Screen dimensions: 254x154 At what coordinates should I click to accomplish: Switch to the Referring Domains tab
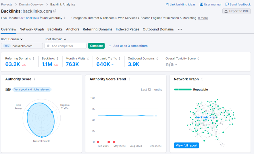(97, 29)
